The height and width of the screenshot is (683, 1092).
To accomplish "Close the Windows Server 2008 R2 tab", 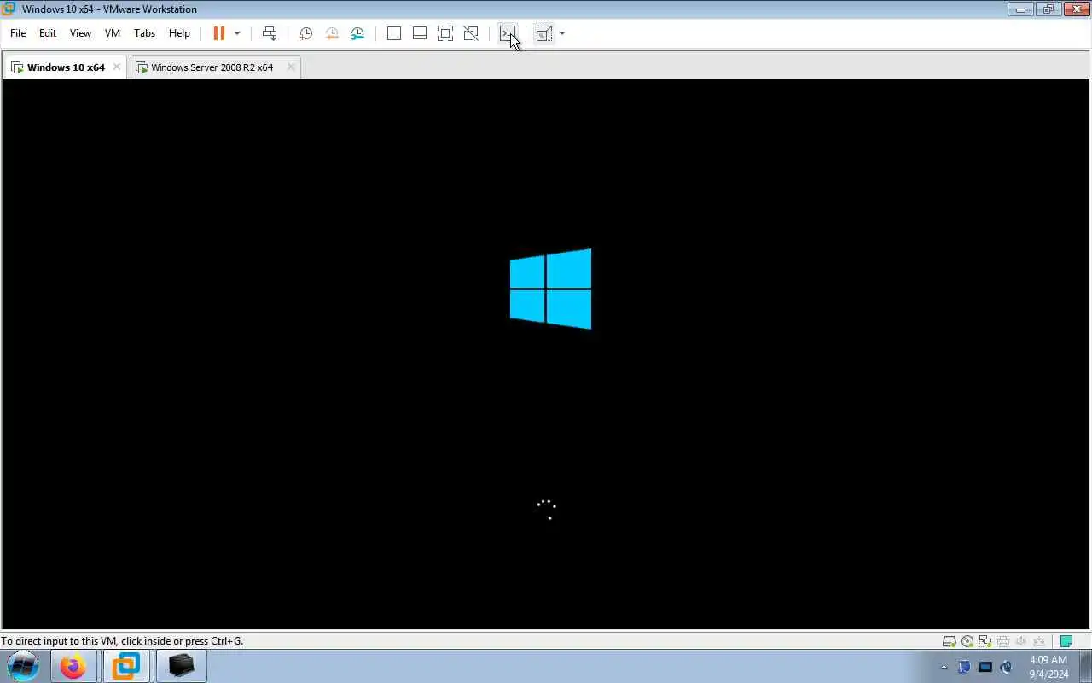I will coord(291,67).
